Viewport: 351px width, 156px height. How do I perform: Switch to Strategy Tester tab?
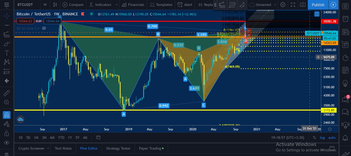pos(118,148)
